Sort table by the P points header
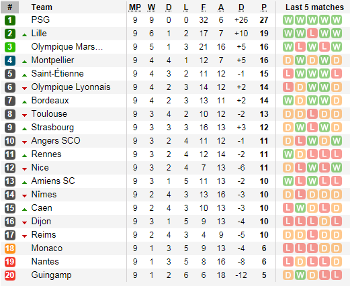This screenshot has height=286, width=350. (x=264, y=7)
